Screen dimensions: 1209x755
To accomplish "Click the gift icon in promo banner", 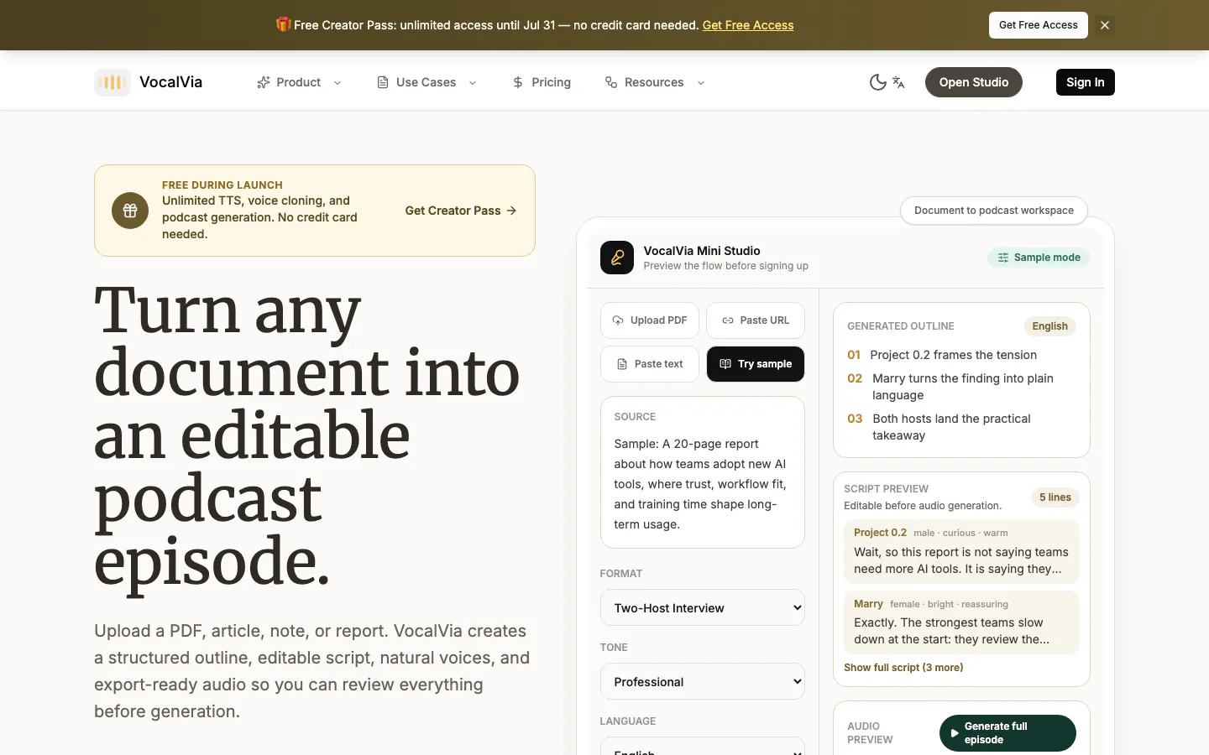I will point(284,24).
